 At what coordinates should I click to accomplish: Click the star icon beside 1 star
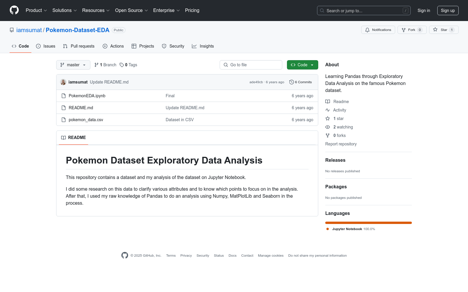328,119
